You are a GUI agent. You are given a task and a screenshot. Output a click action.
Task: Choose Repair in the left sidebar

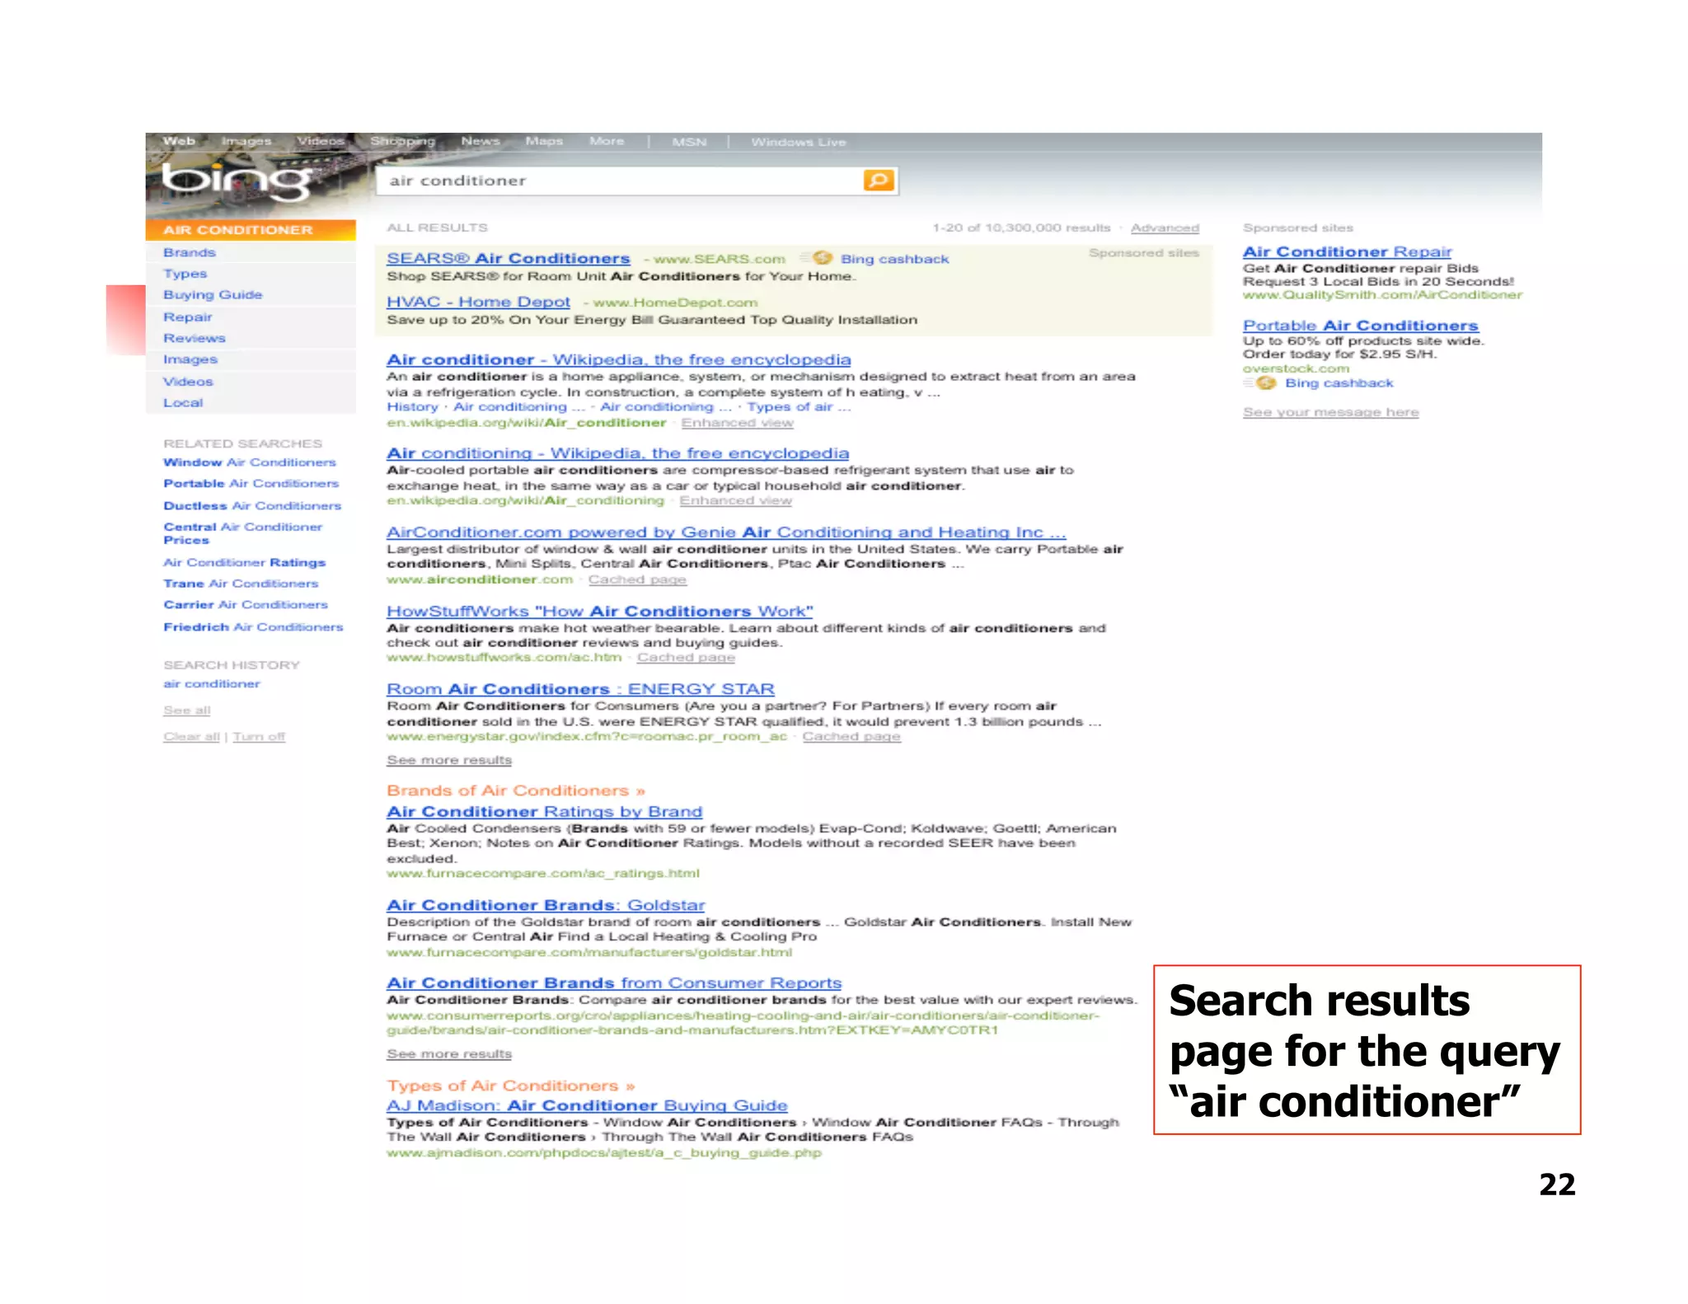pyautogui.click(x=188, y=317)
